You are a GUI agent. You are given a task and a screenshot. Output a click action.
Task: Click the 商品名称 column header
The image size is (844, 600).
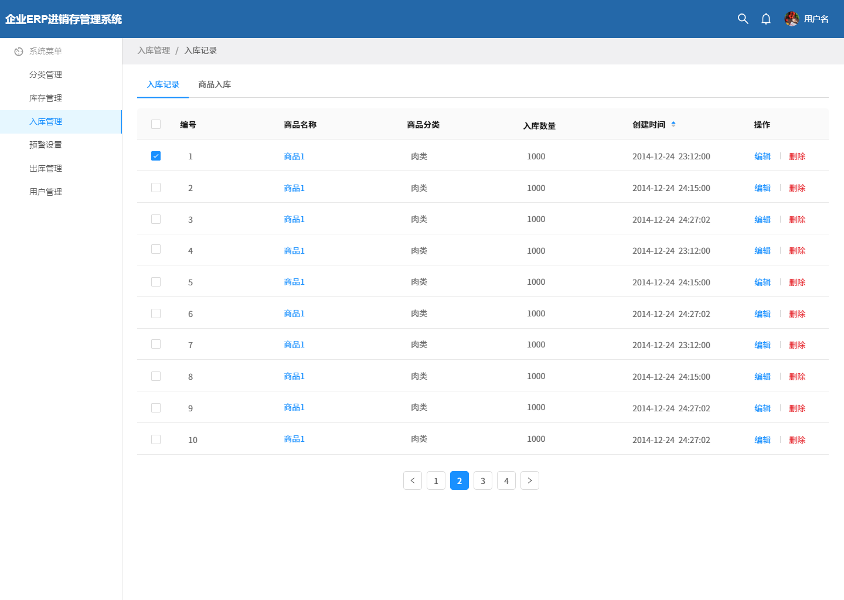pos(300,125)
